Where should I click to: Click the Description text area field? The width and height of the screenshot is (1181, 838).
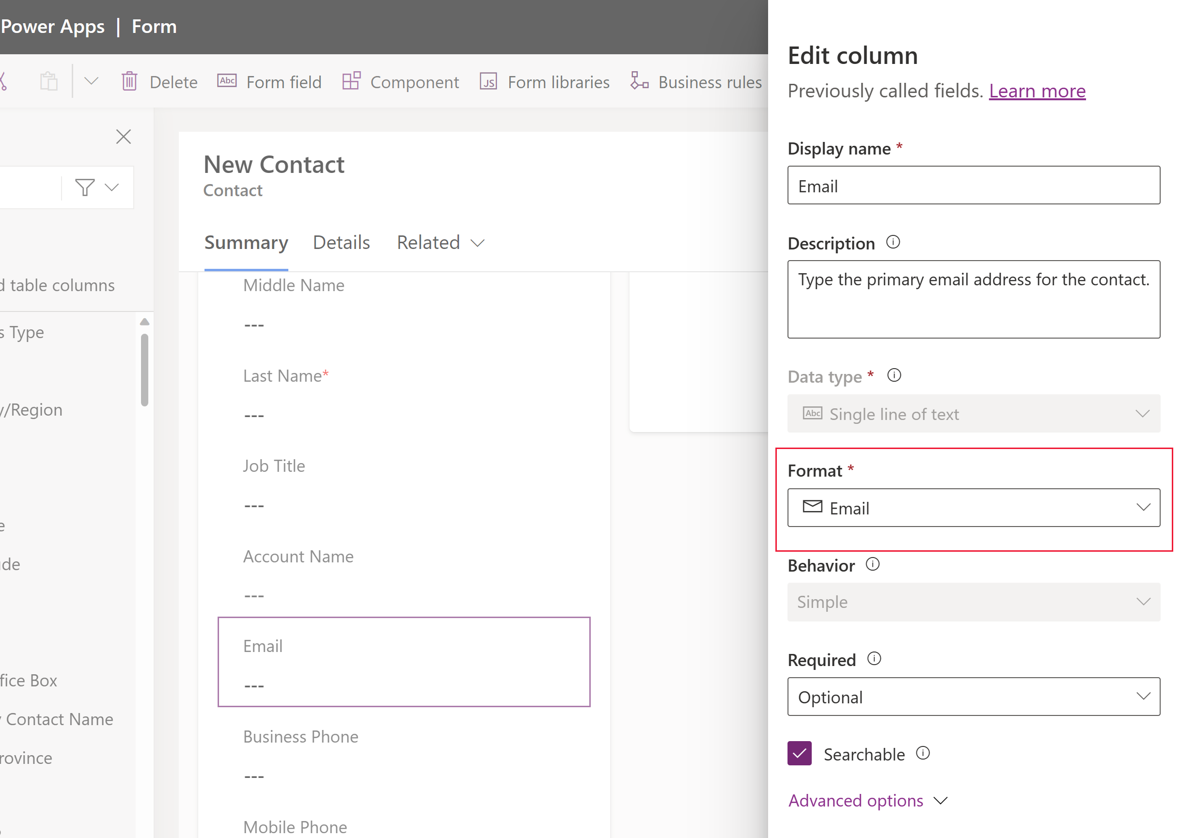click(x=974, y=300)
